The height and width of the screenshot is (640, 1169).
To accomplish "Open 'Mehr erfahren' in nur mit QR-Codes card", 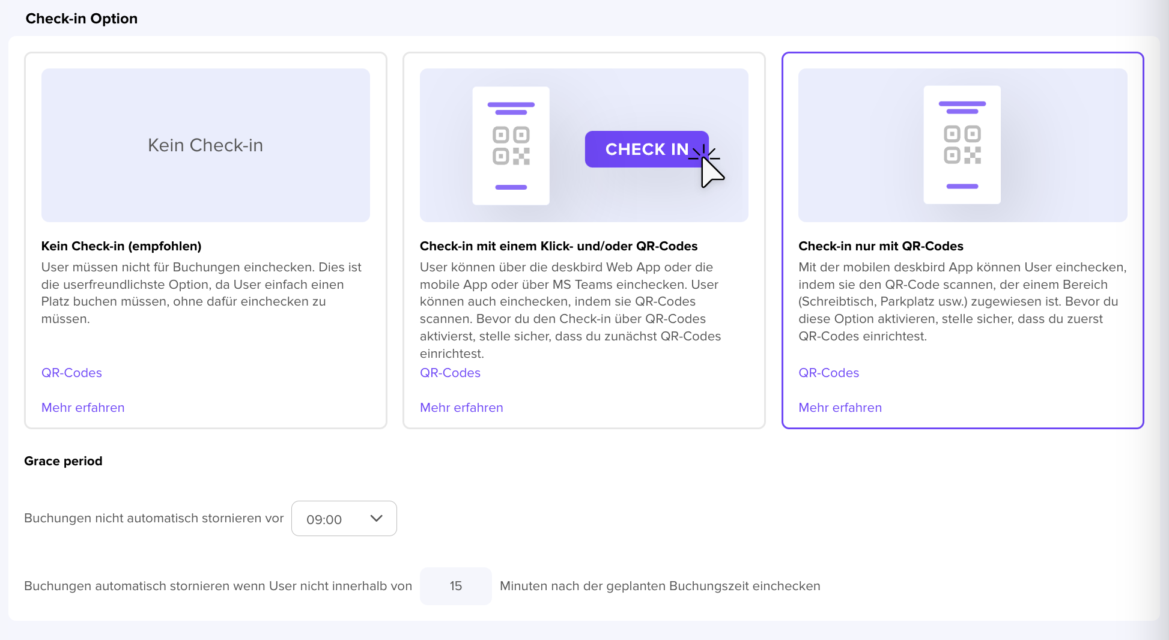I will [840, 408].
